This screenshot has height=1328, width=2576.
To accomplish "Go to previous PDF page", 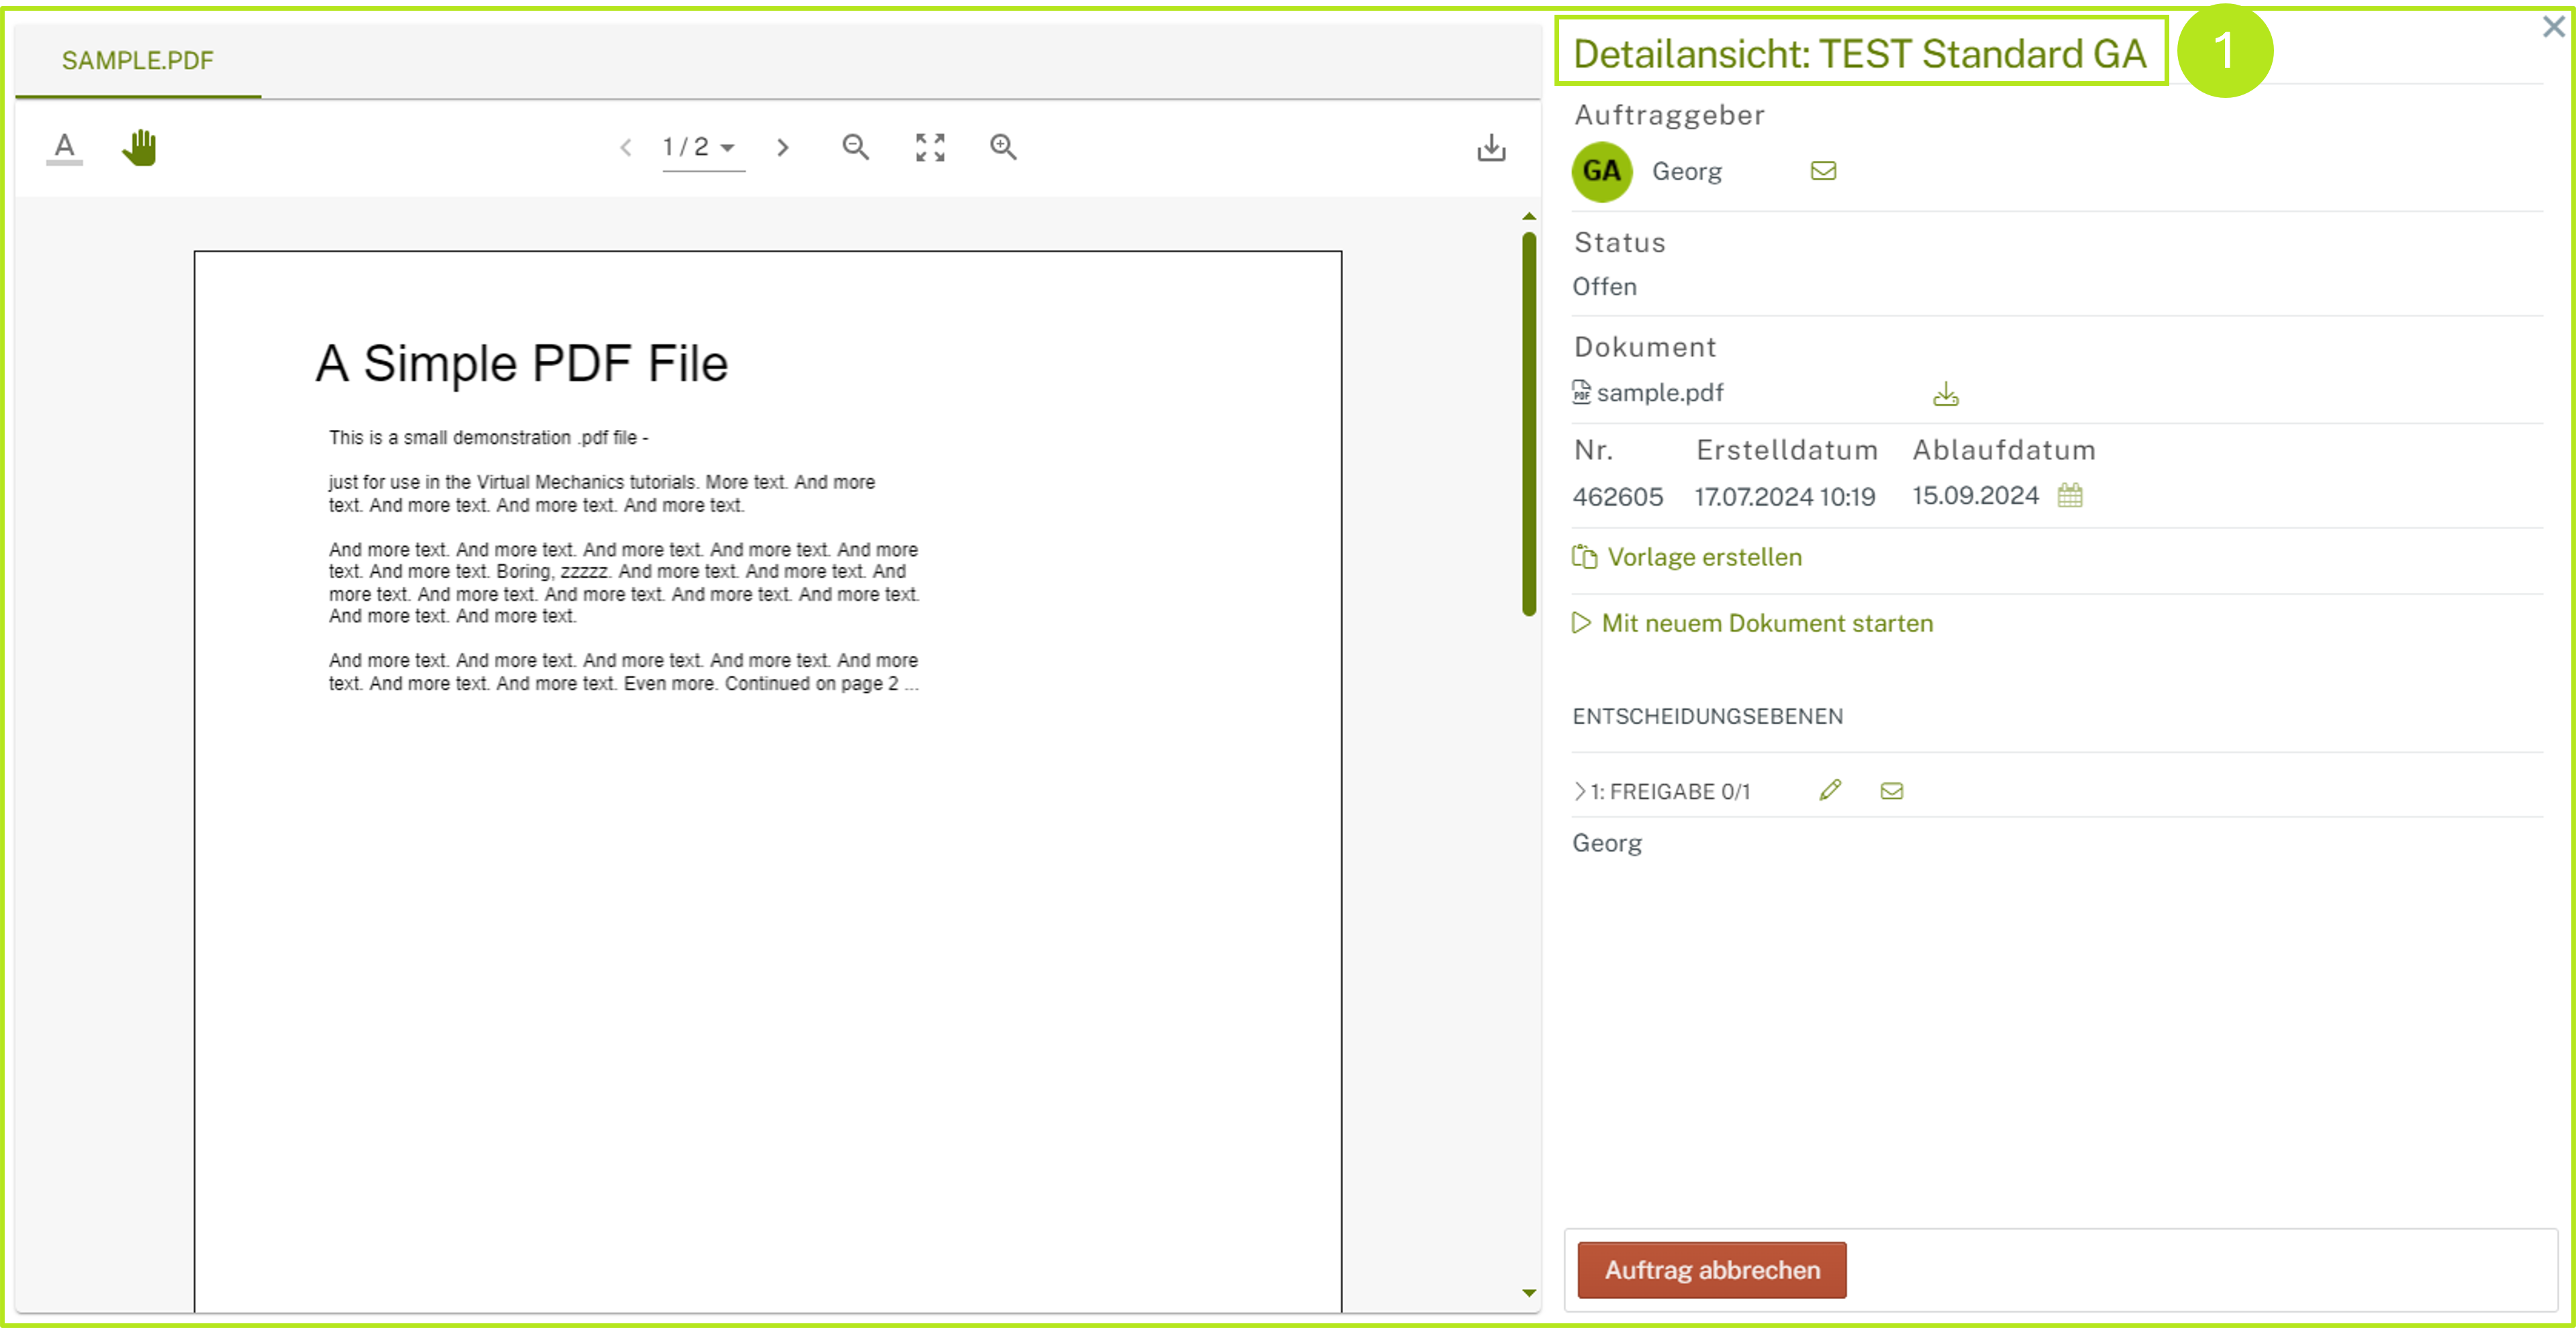I will 626,148.
